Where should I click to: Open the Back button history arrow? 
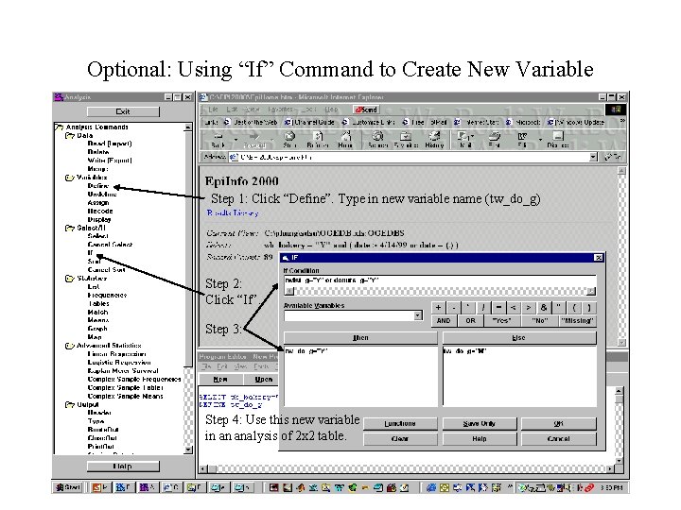tap(236, 140)
